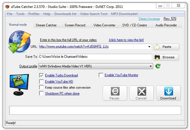Tick the Enable YouTube HD checkbox
Image resolution: width=190 pixels, height=130 pixels.
tap(41, 82)
